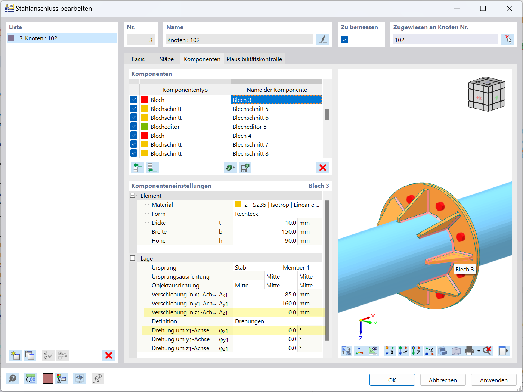Select the Komponenten tab
The width and height of the screenshot is (523, 392).
pos(202,59)
